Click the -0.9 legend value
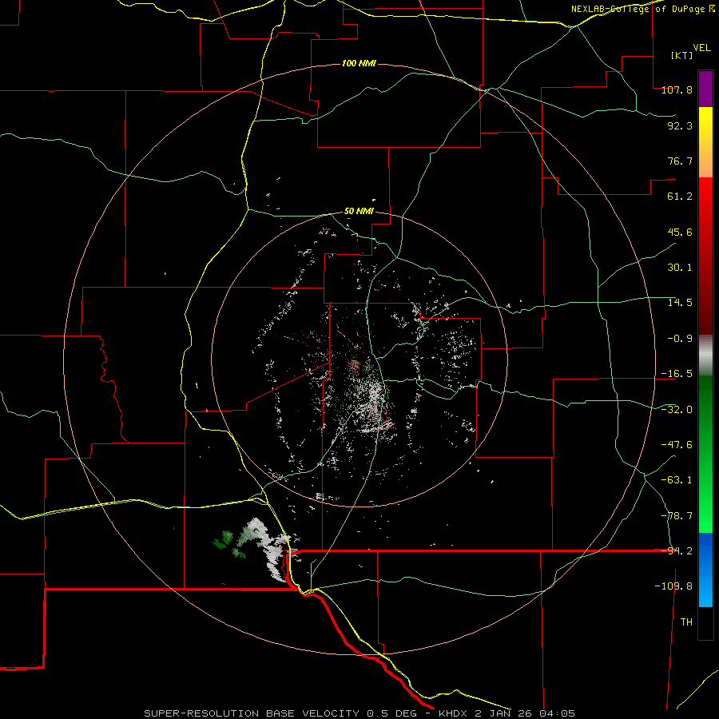Viewport: 719px width, 719px height. pyautogui.click(x=680, y=339)
